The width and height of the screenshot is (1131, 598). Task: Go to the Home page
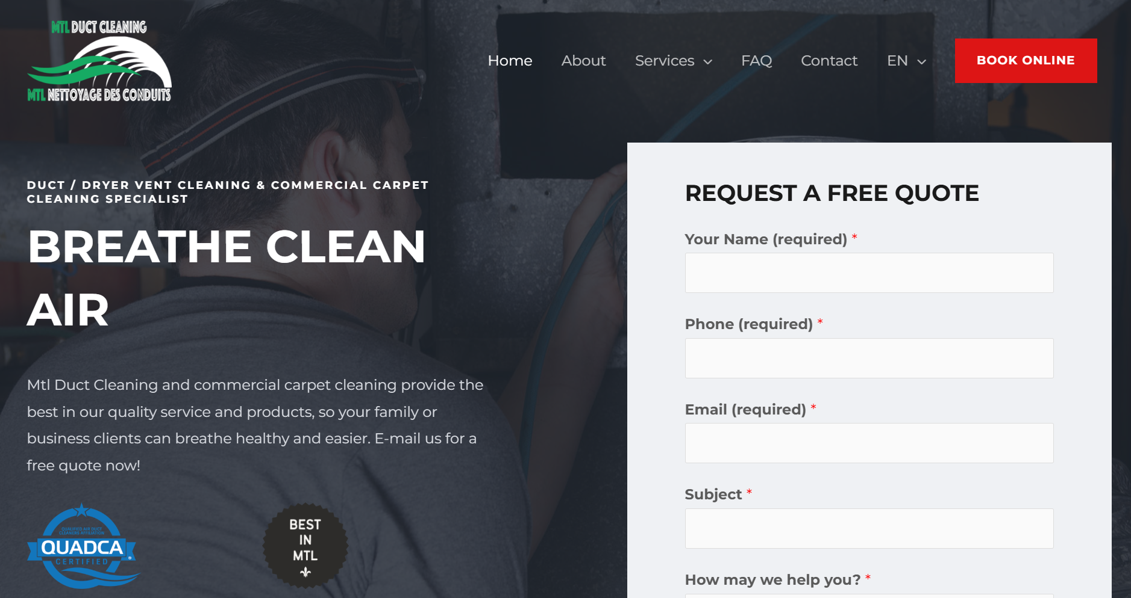point(510,61)
